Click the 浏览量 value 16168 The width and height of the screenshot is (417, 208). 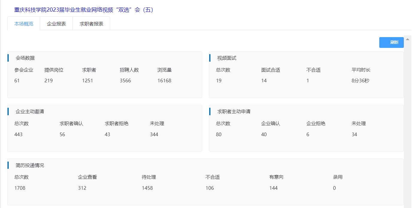tap(164, 81)
